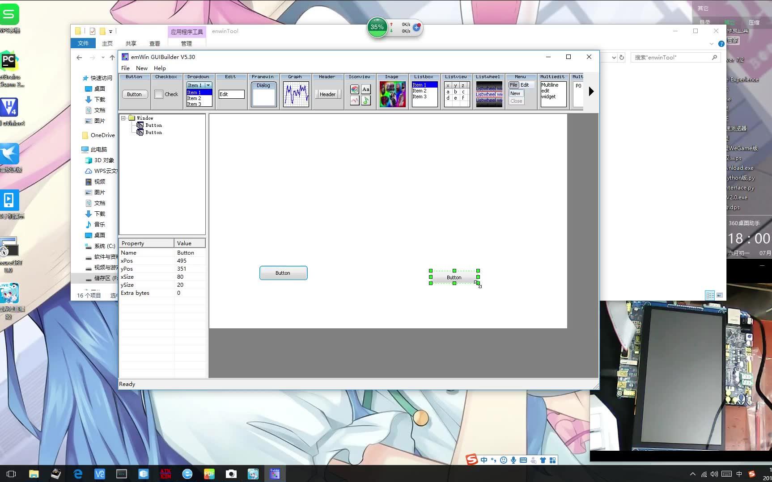Image resolution: width=772 pixels, height=482 pixels.
Task: Edit the ySize value 20
Action: pos(190,285)
